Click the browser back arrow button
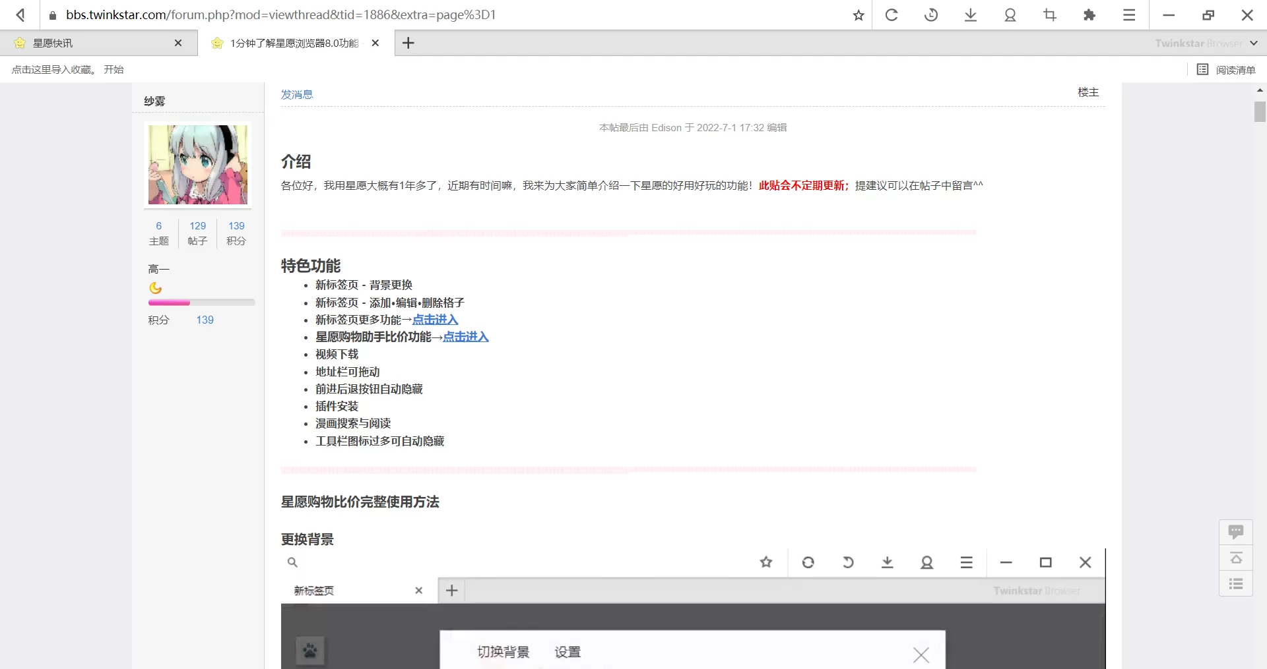The height and width of the screenshot is (669, 1267). point(20,15)
